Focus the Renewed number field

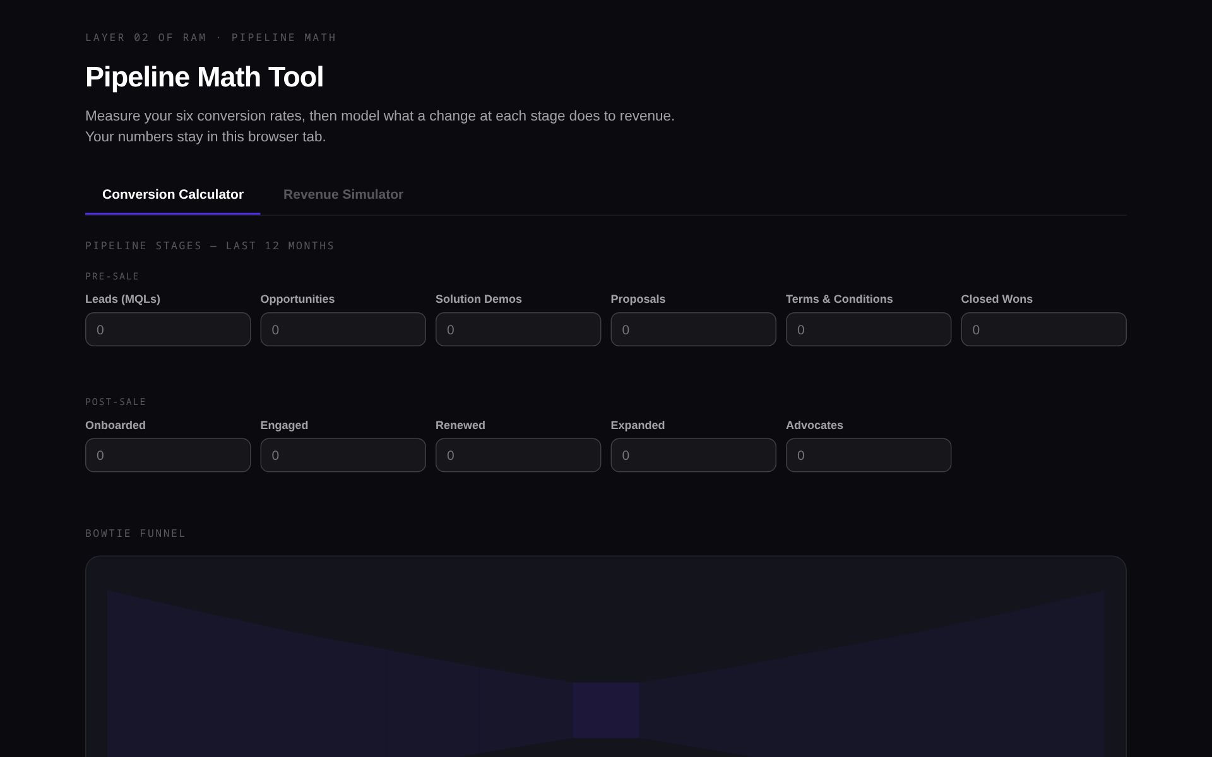(x=518, y=455)
